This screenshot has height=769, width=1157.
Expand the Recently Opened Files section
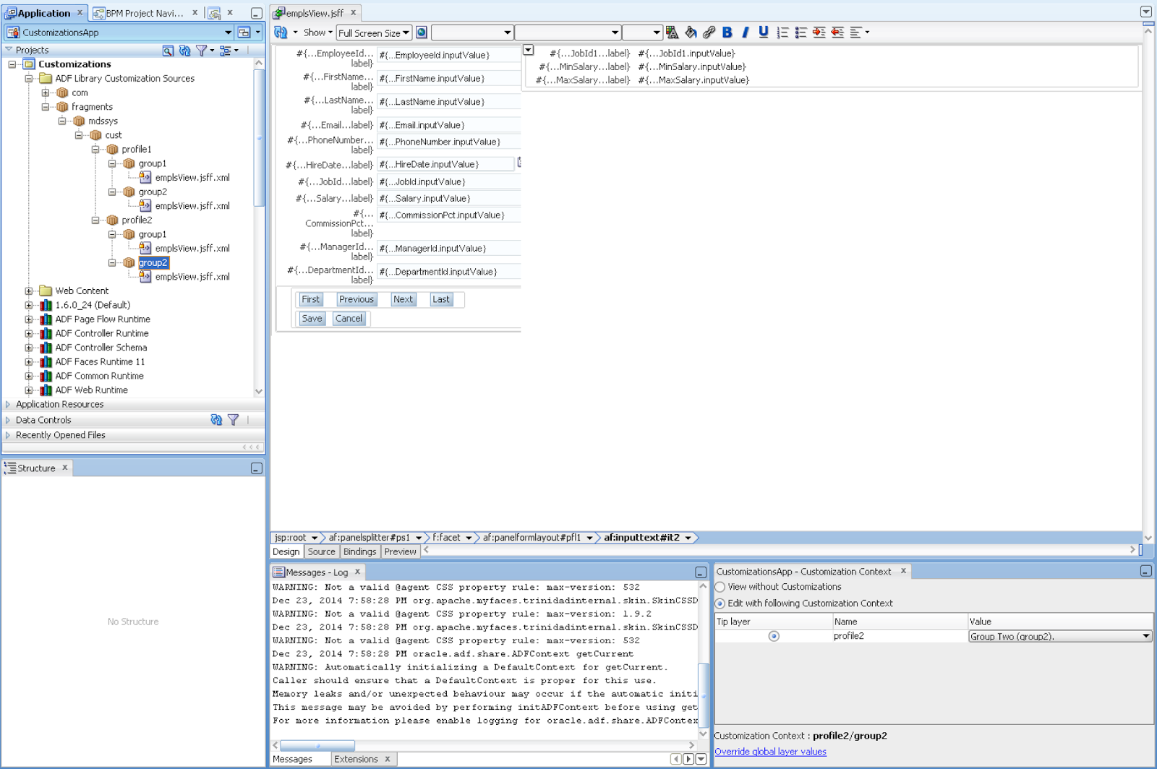(x=8, y=435)
